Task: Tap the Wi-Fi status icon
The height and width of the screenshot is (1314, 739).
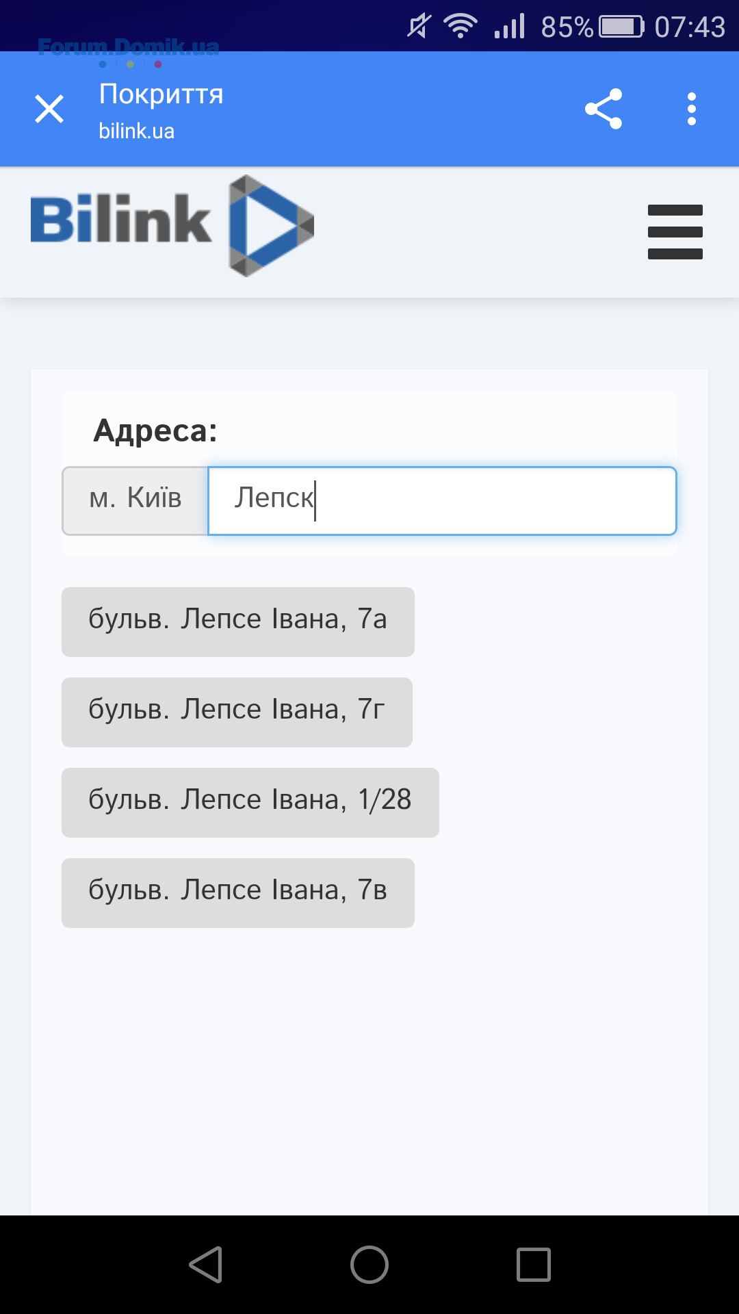Action: pyautogui.click(x=461, y=26)
